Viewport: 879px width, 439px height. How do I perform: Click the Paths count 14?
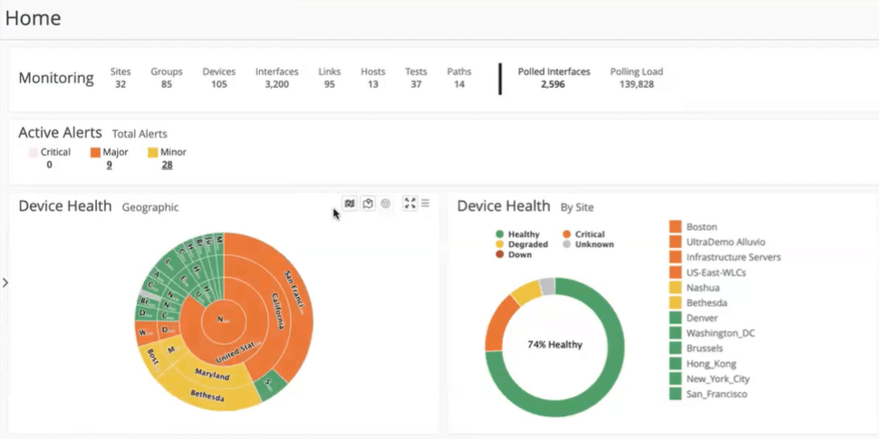pyautogui.click(x=459, y=84)
